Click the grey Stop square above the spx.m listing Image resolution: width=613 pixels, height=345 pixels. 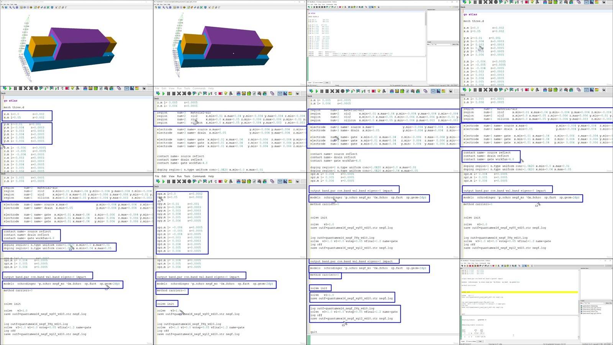(174, 181)
